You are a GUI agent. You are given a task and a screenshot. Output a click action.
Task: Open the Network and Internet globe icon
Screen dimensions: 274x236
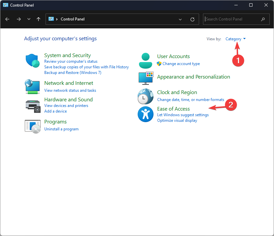pyautogui.click(x=32, y=86)
